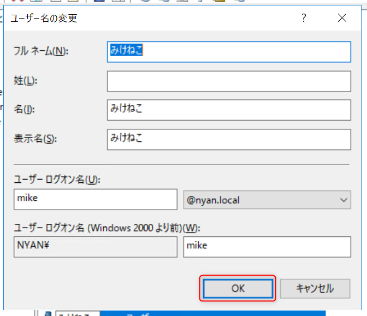Click the フル ネーム text field
Screen dimensions: 367x316
coord(229,51)
